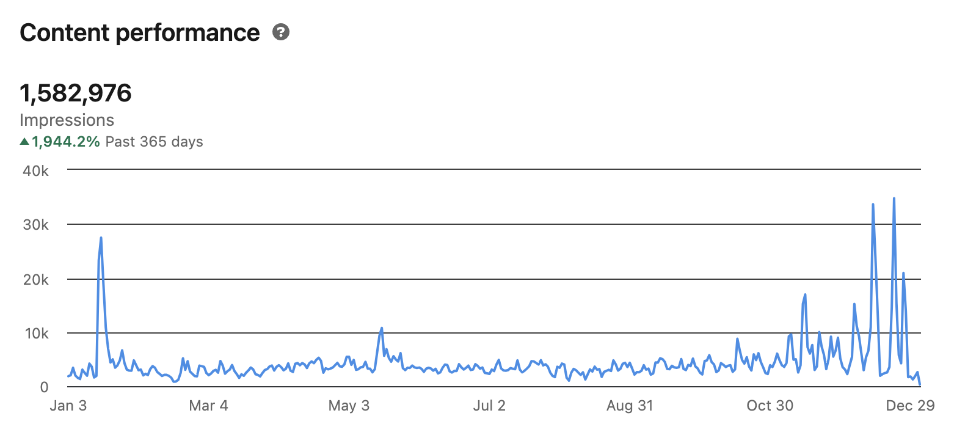The image size is (954, 435).
Task: Select the 1,582,976 impressions total
Action: pos(76,93)
